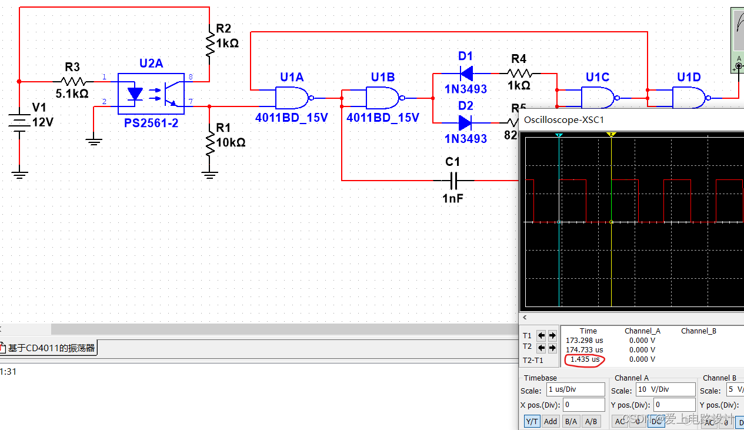Click the yellow T2 cursor marker on the scope
The image size is (744, 430).
click(x=611, y=135)
